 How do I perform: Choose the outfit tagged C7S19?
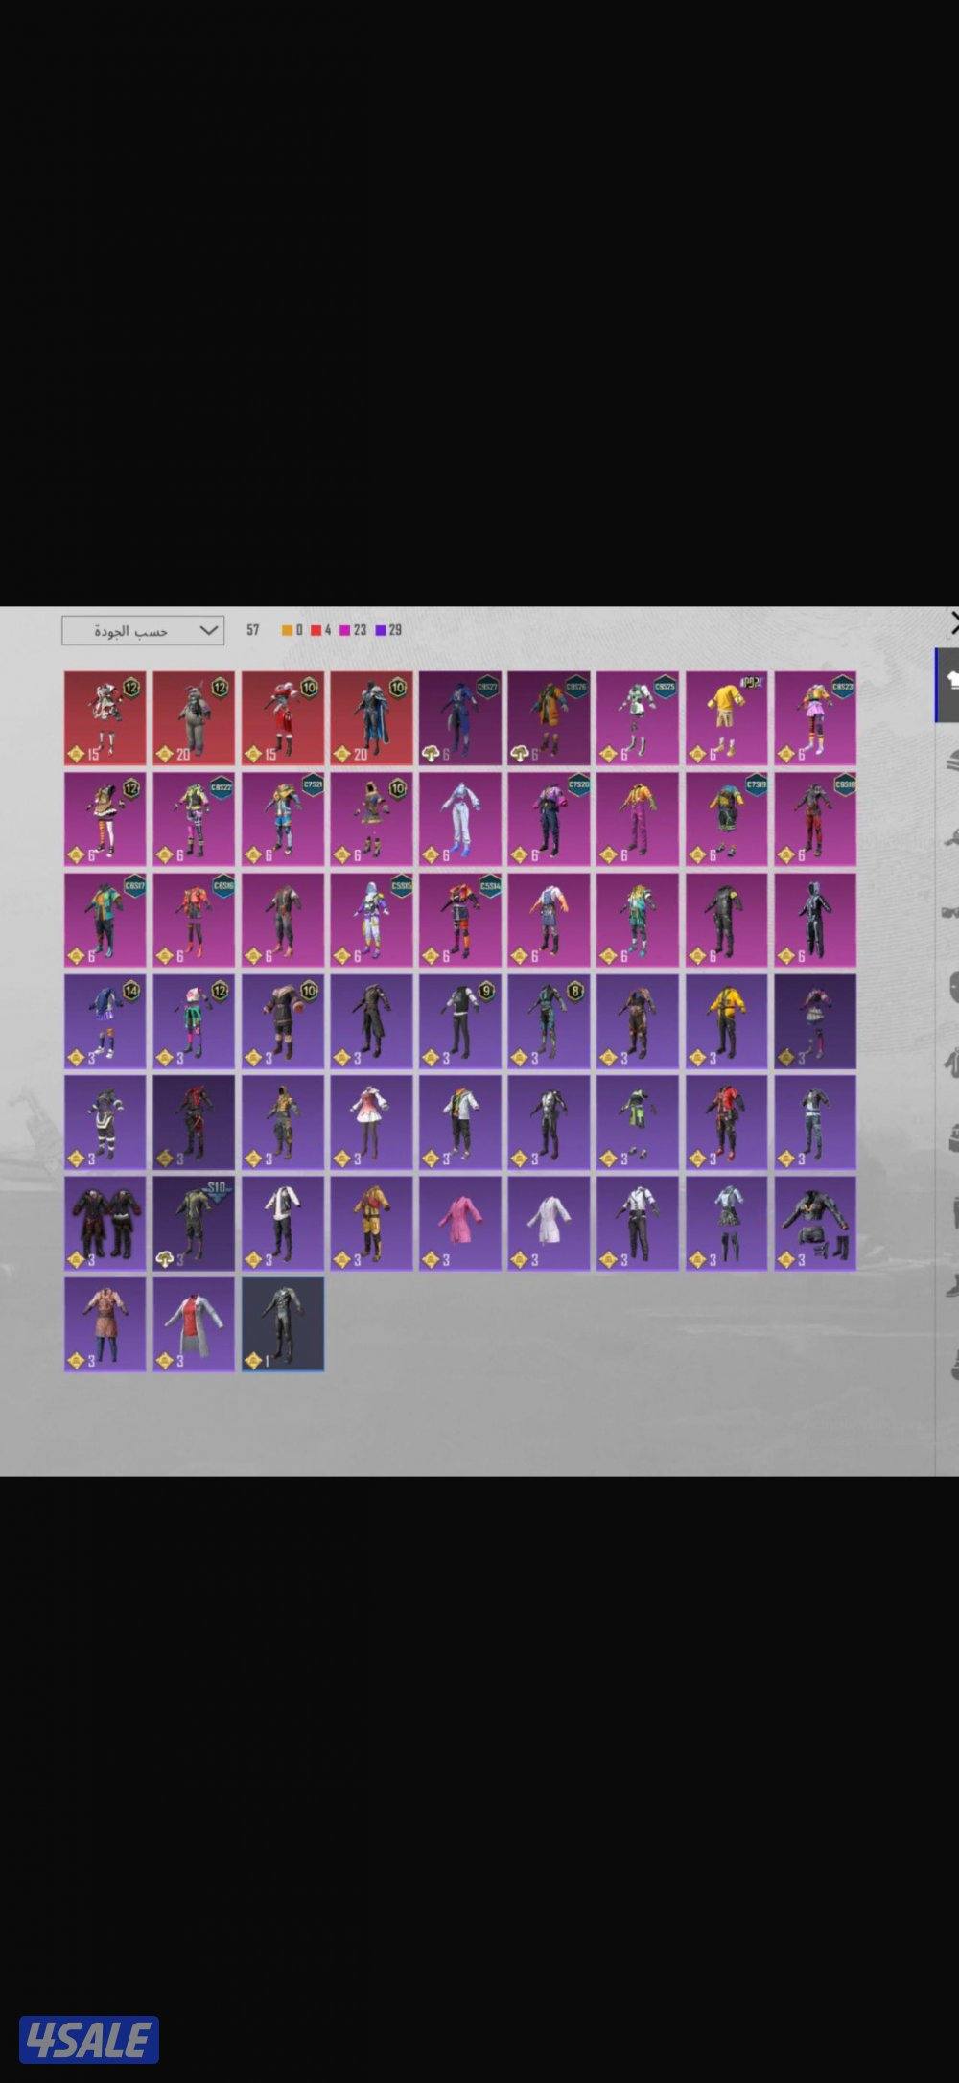click(x=726, y=819)
